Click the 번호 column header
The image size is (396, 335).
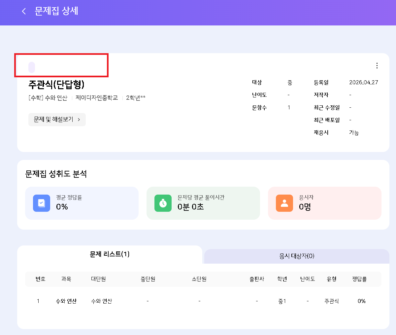(41, 279)
